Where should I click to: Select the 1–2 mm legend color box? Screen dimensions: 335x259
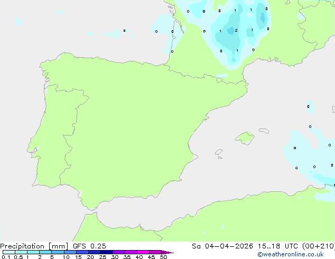33,252
